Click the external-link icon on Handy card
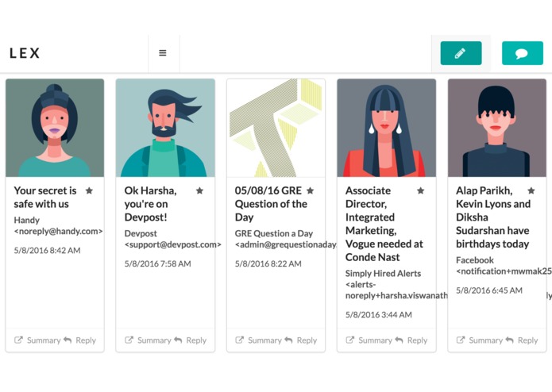552x392 pixels. point(18,340)
